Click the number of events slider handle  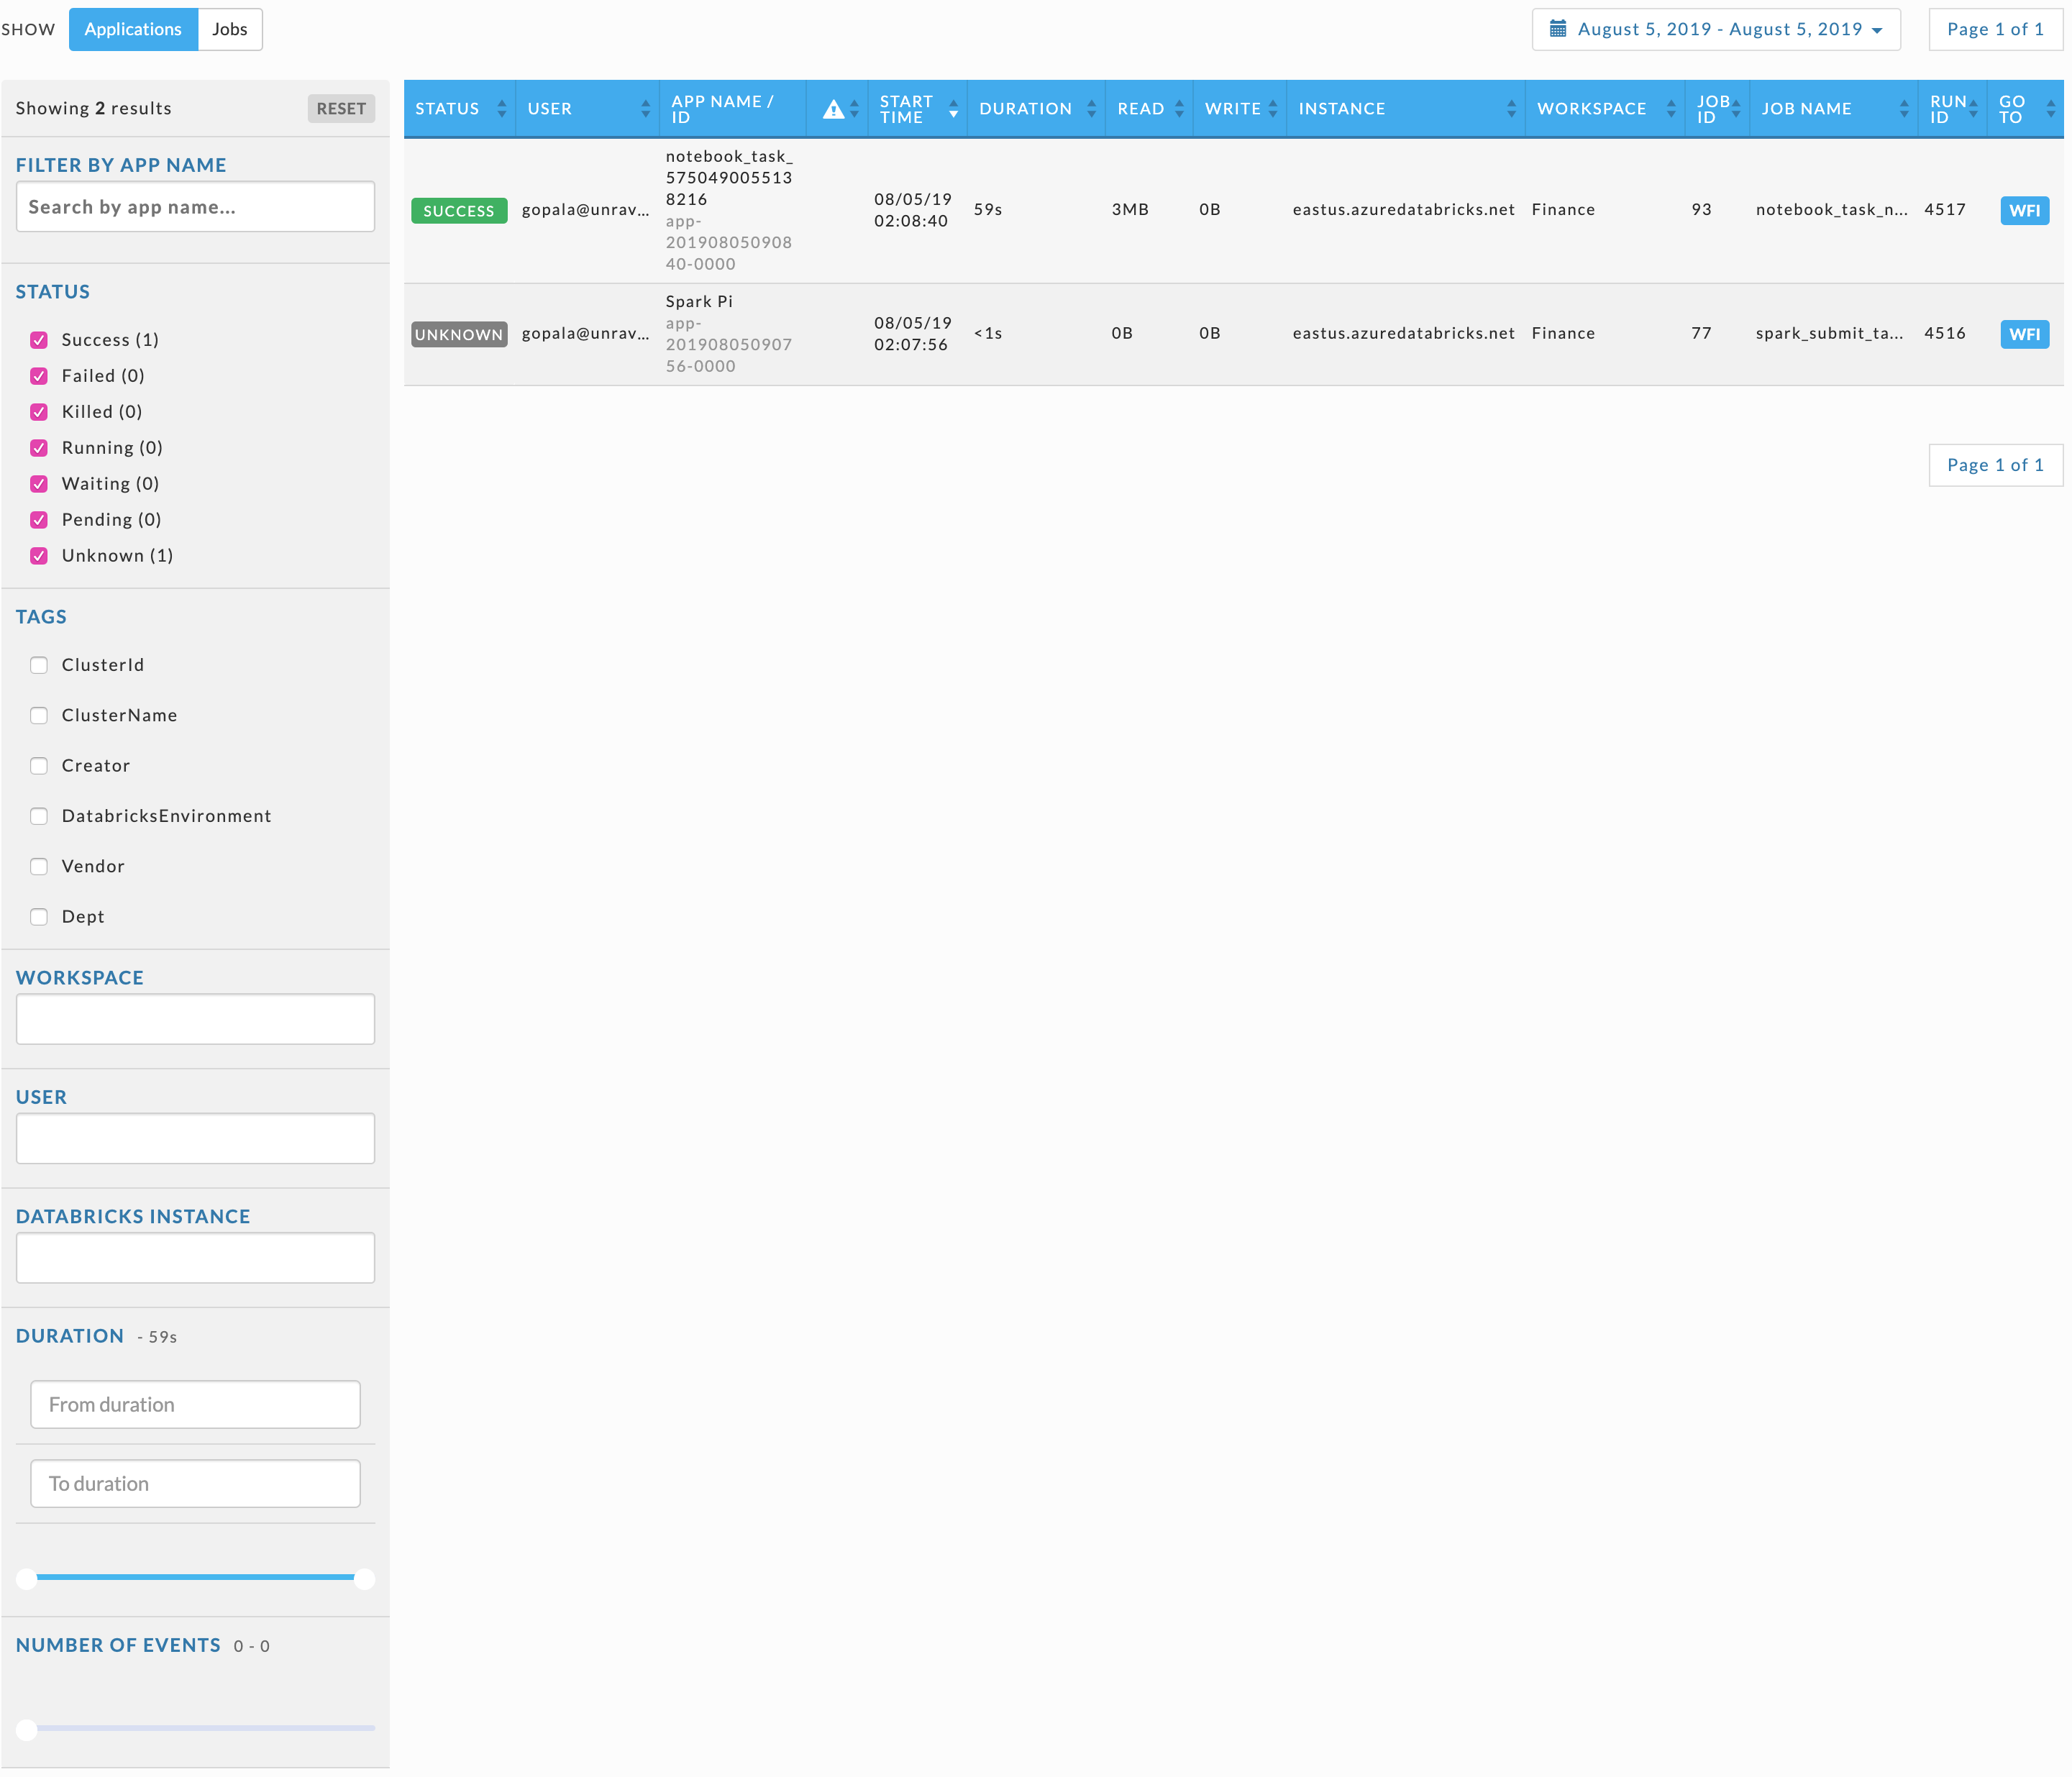click(x=27, y=1730)
